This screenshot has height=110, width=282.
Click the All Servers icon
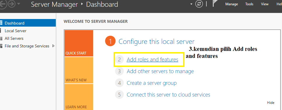point(1,38)
